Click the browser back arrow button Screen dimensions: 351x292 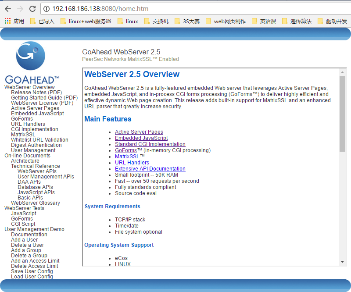click(8, 9)
